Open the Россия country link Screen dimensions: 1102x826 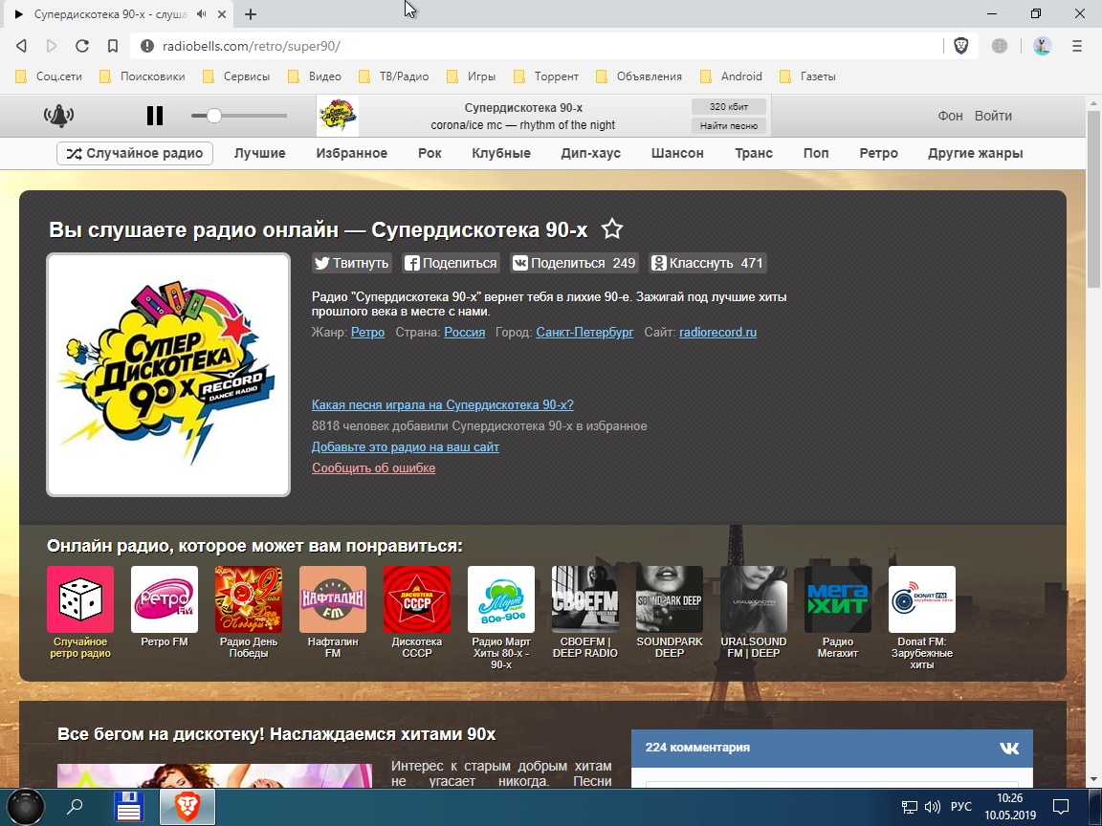point(465,333)
